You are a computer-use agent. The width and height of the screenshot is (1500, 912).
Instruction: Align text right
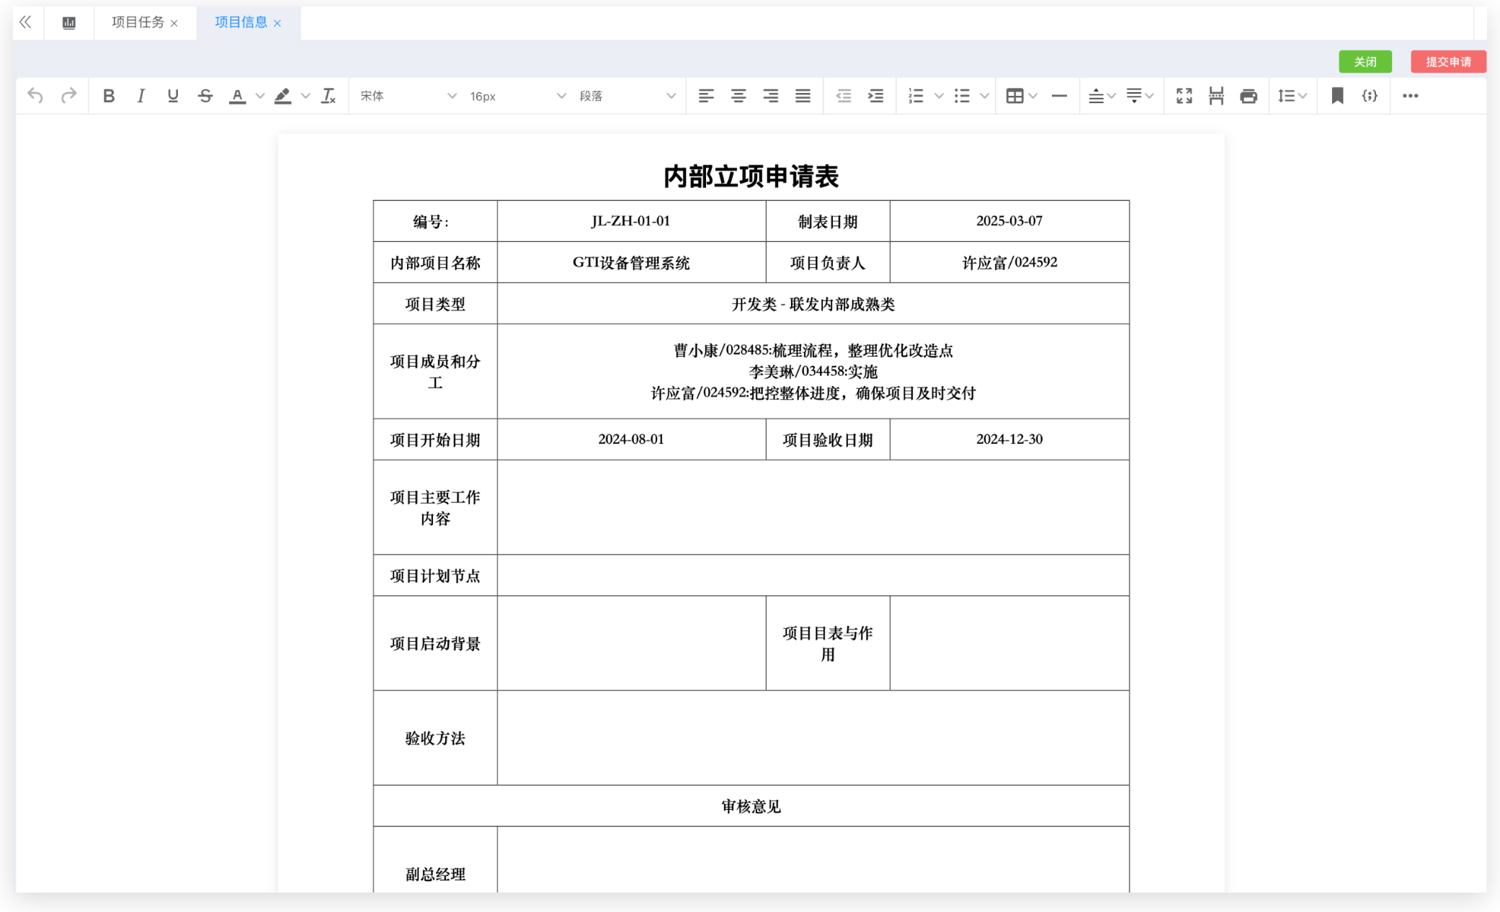771,96
